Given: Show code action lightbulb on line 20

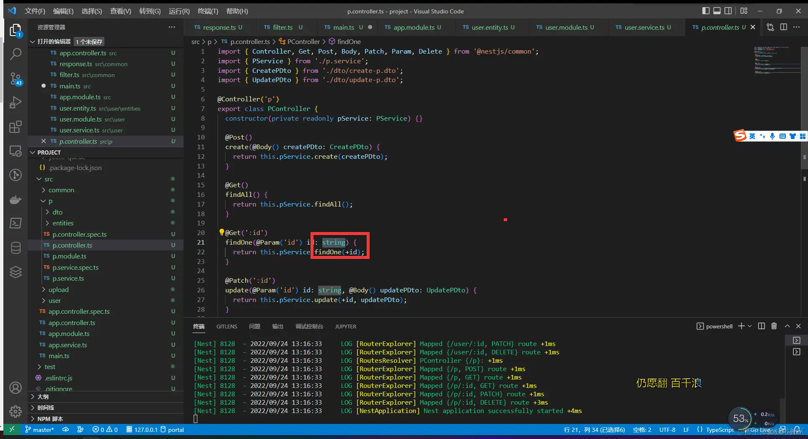Looking at the screenshot, I should click(x=222, y=232).
